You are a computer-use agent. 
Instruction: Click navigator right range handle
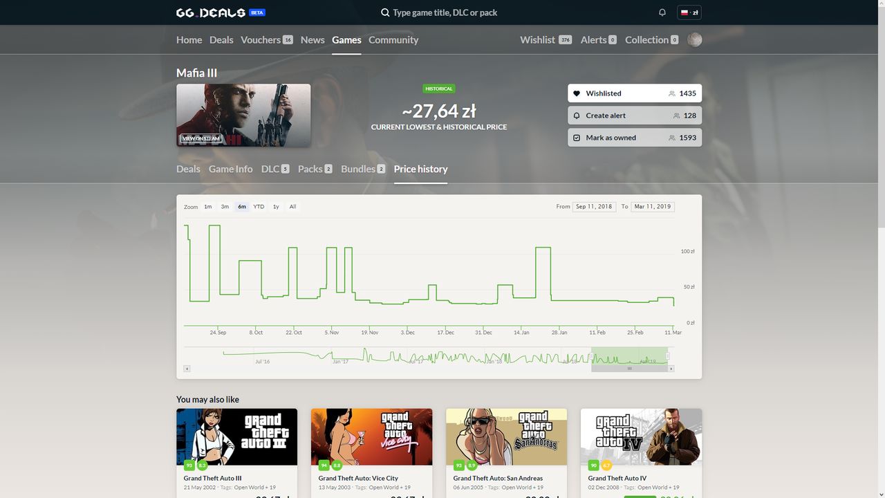coord(668,356)
